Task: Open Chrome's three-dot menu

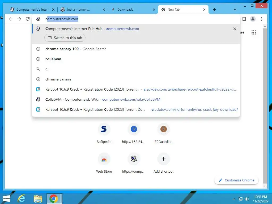Action: pos(261,19)
